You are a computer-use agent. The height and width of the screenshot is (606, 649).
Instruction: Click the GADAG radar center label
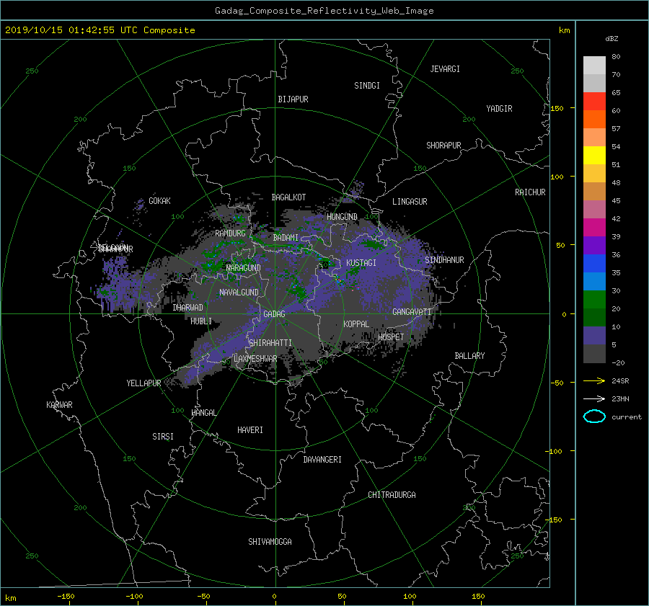[275, 314]
